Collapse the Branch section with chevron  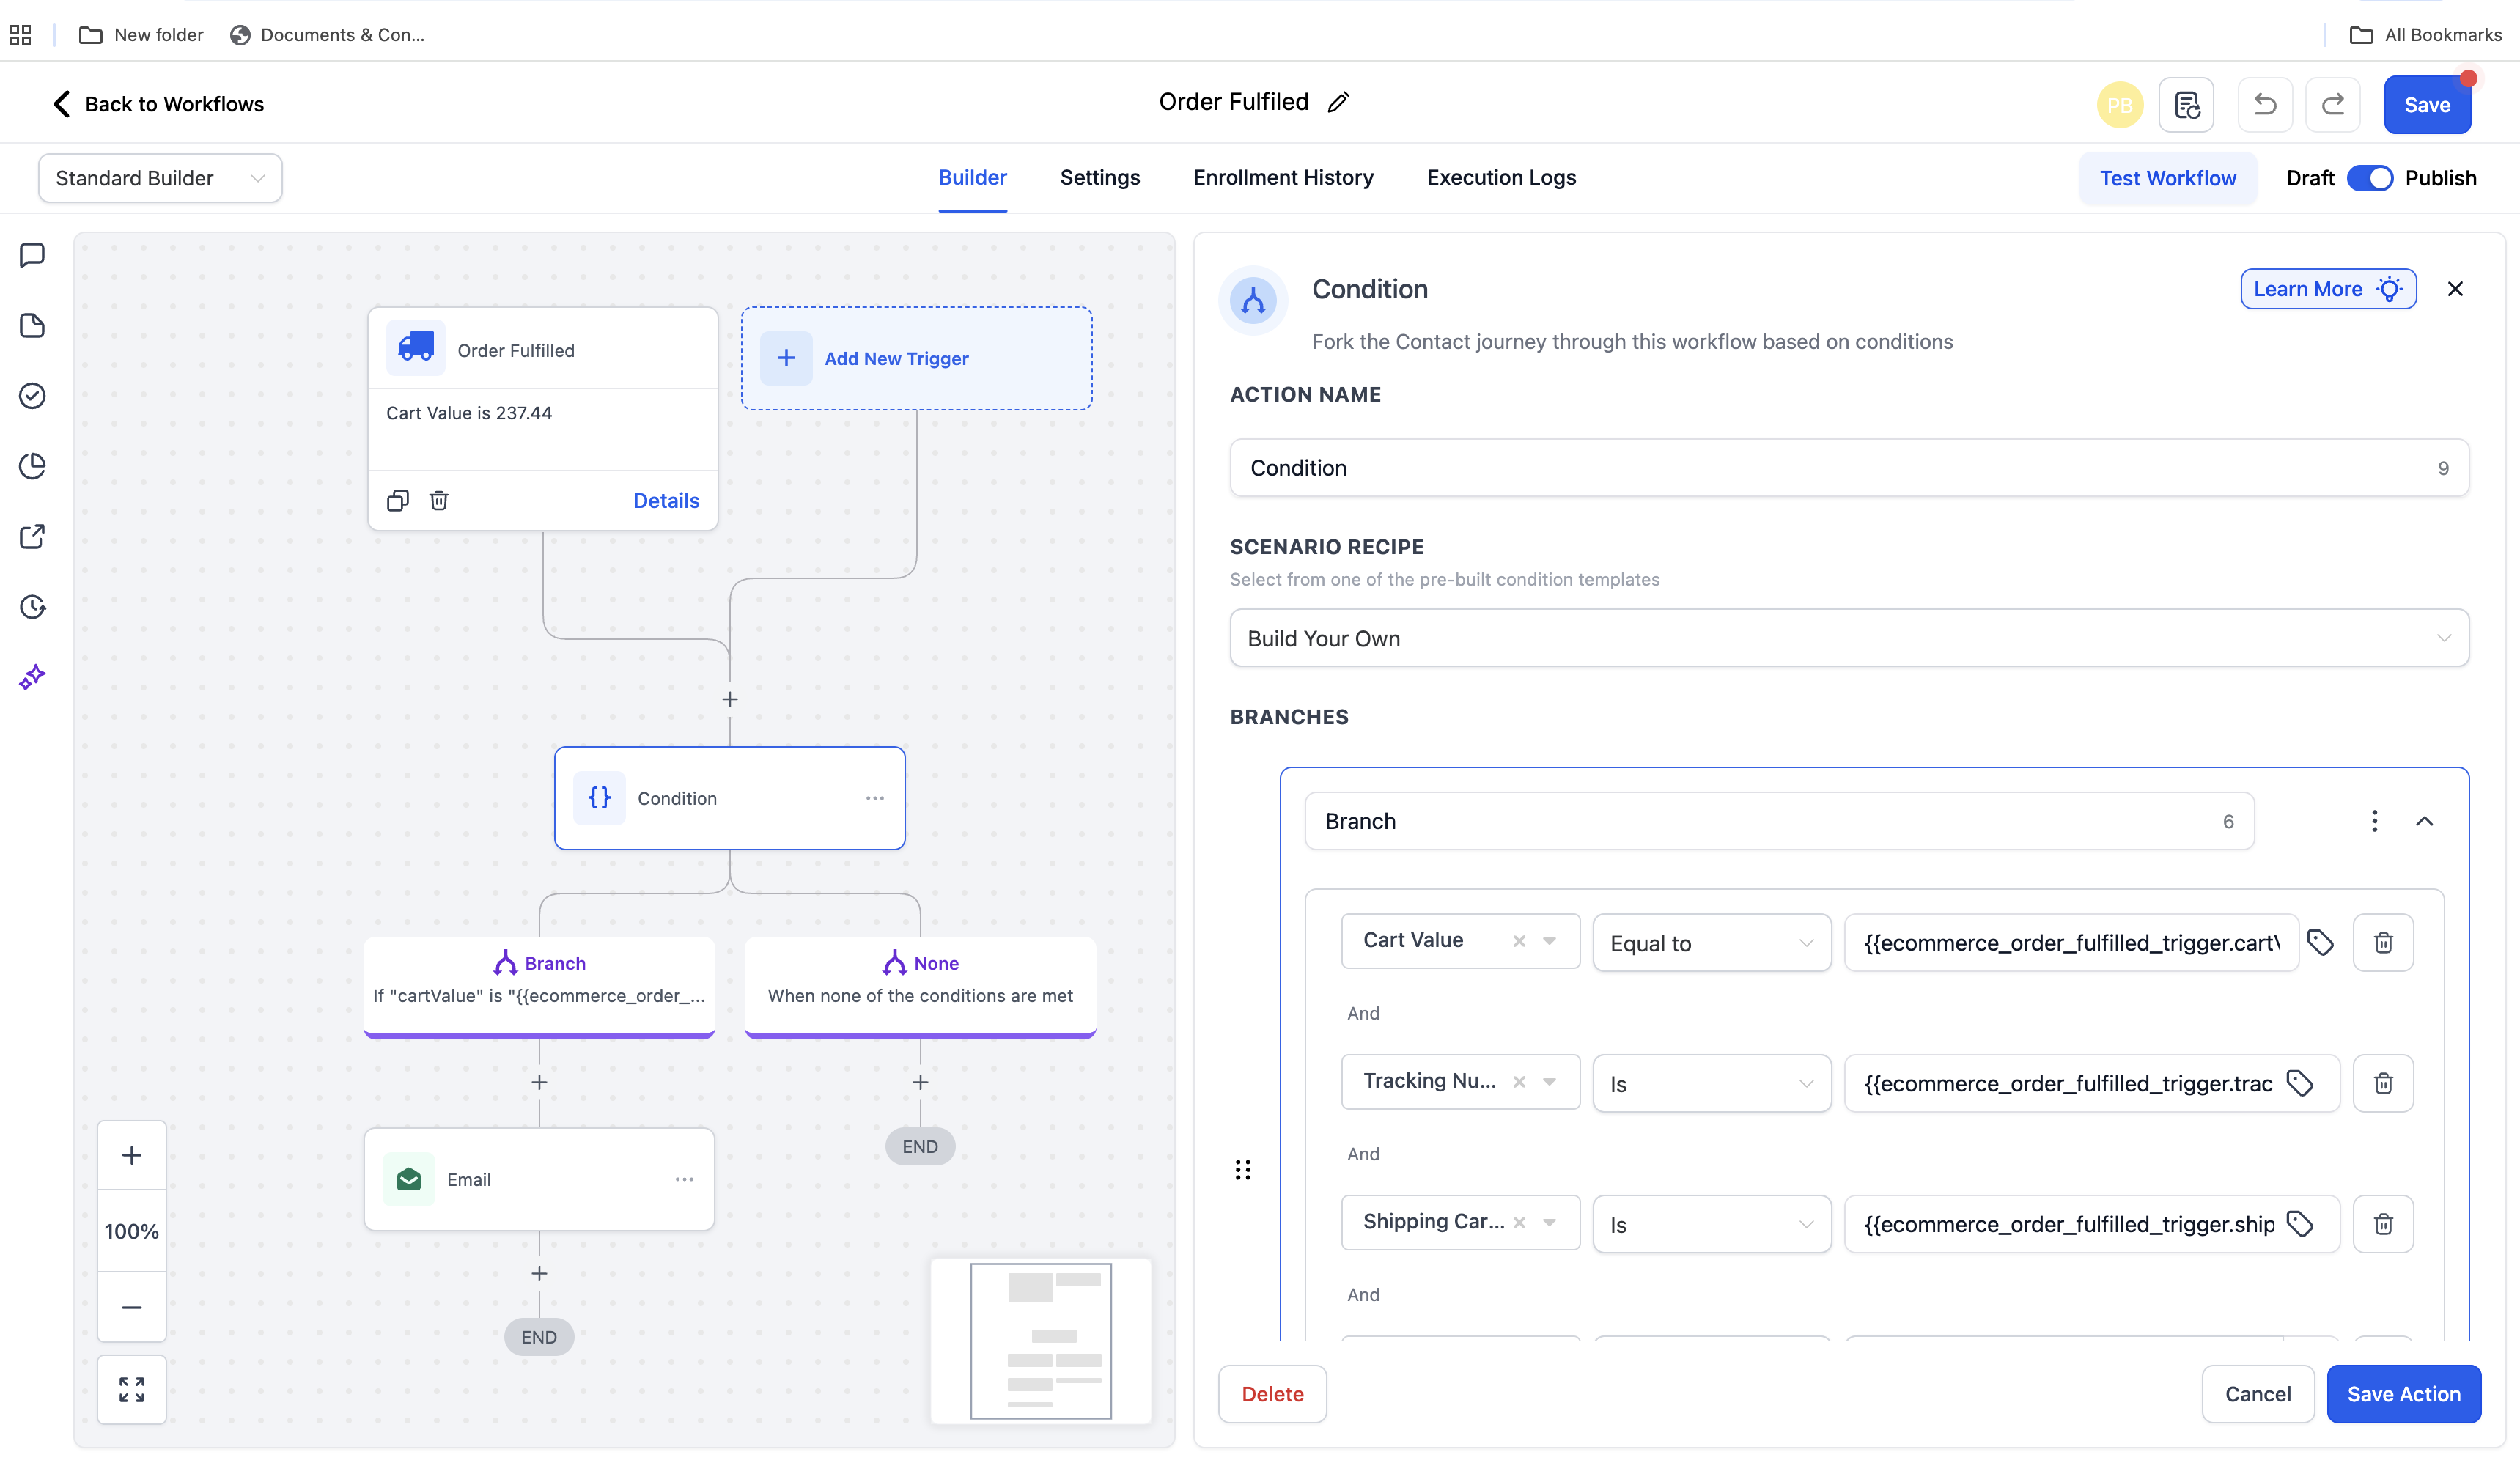click(2424, 821)
